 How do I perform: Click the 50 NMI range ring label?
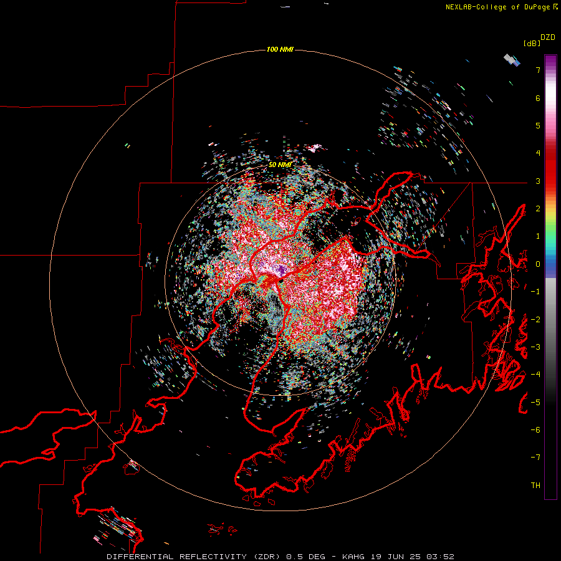coord(280,165)
